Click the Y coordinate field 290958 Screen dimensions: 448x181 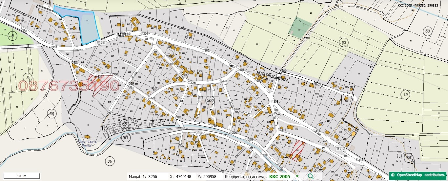[x=209, y=176]
